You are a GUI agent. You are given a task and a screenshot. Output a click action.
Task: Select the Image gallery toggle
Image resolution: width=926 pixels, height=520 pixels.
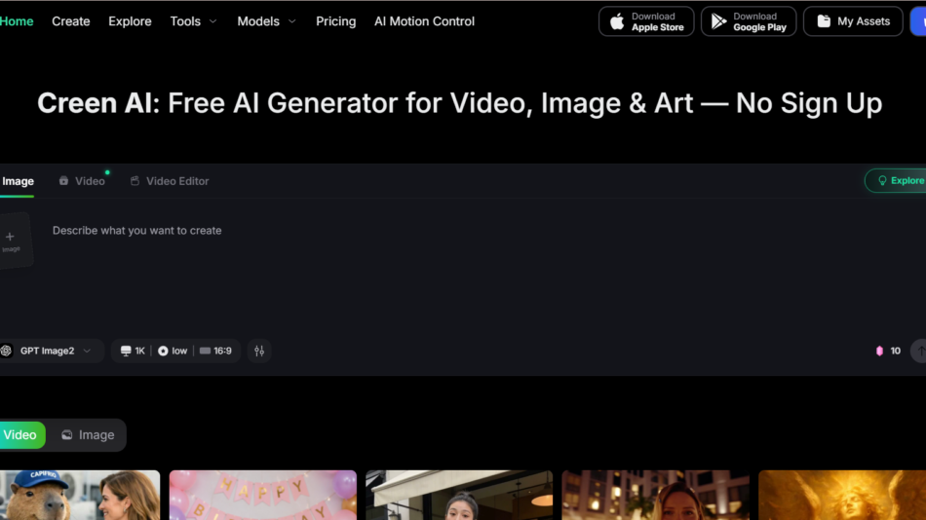pyautogui.click(x=88, y=435)
